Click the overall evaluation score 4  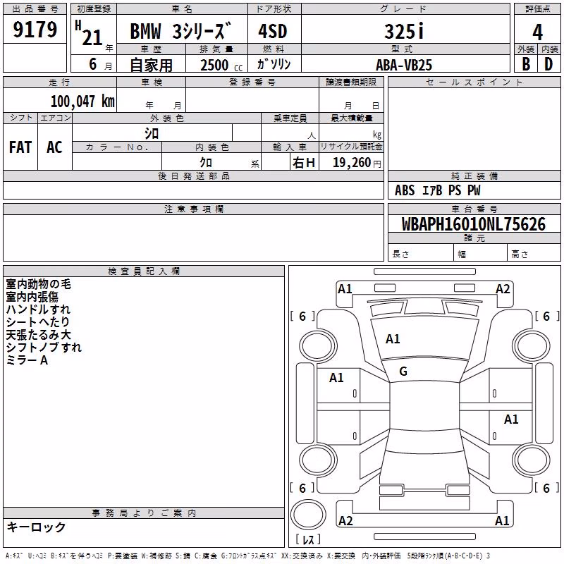click(x=537, y=32)
